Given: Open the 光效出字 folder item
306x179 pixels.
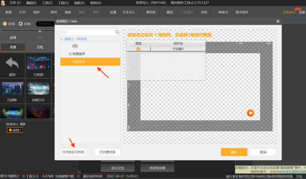Looking at the screenshot, I should [78, 54].
